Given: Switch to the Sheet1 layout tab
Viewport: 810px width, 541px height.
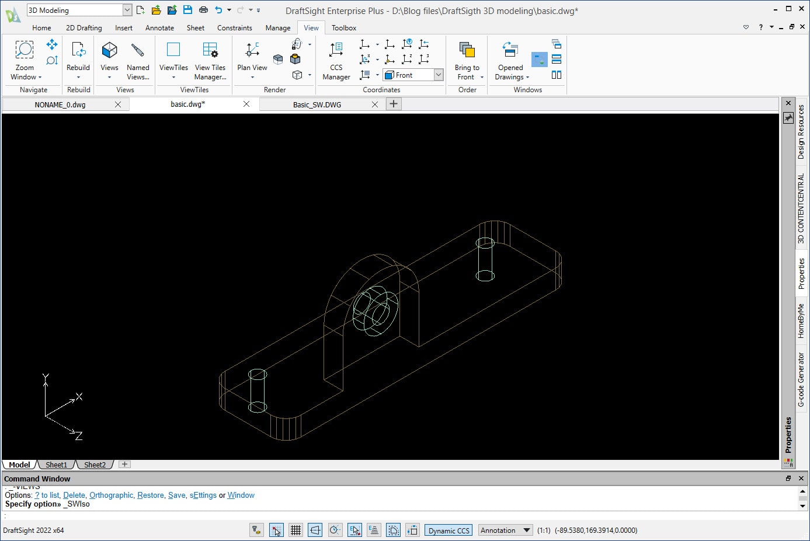Looking at the screenshot, I should click(57, 465).
